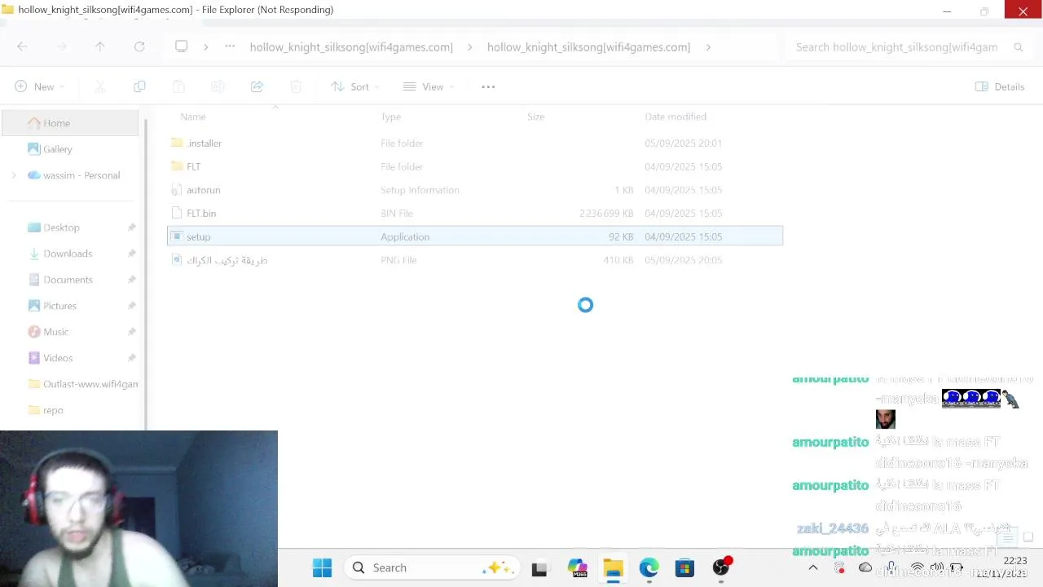
Task: Unpin Downloads using its pin icon
Action: point(132,254)
